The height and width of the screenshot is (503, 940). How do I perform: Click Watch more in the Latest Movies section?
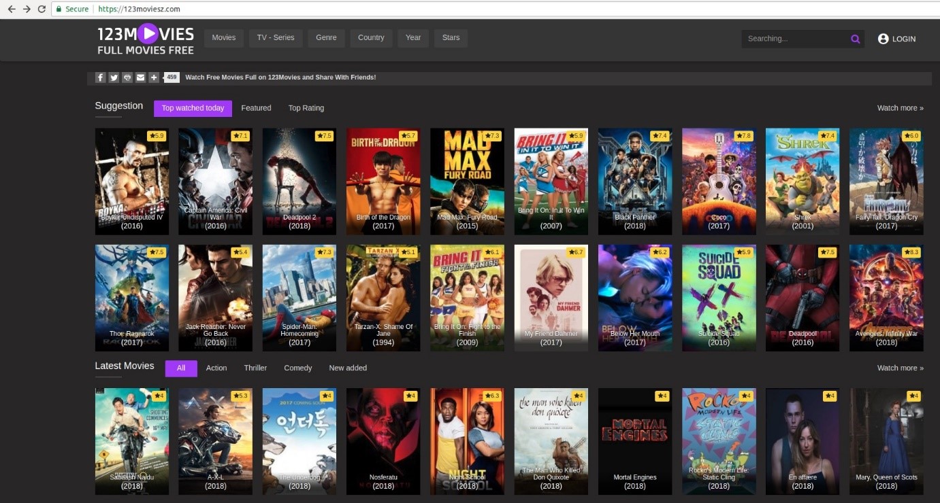click(900, 368)
